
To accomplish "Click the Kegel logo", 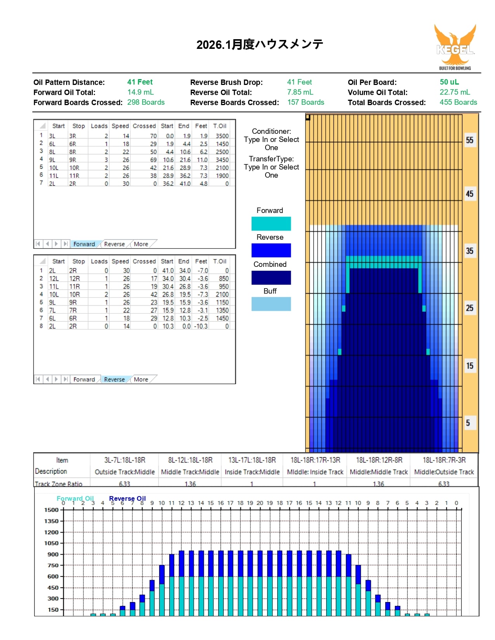I will [455, 47].
